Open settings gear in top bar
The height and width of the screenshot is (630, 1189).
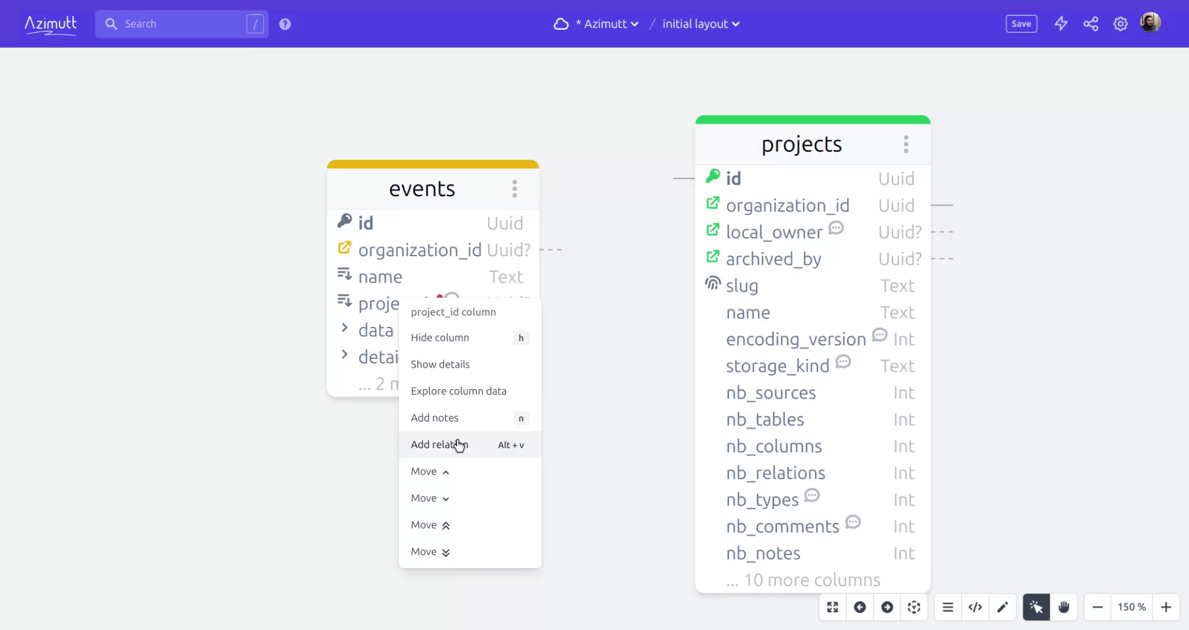(x=1120, y=24)
